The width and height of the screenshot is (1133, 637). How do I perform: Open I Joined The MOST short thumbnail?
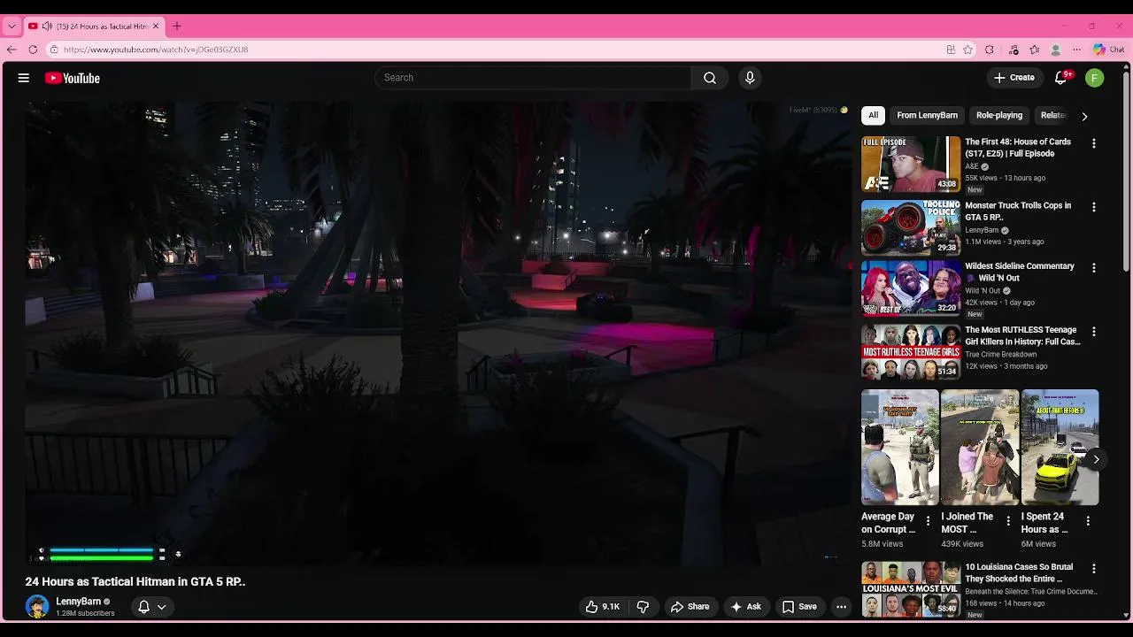coord(980,448)
